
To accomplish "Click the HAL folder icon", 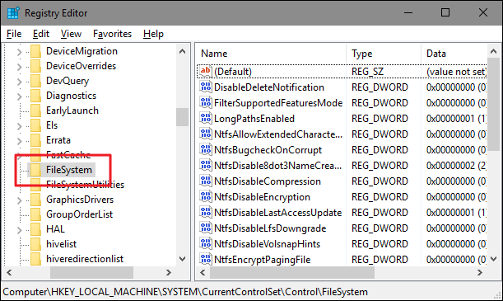I will [x=36, y=229].
